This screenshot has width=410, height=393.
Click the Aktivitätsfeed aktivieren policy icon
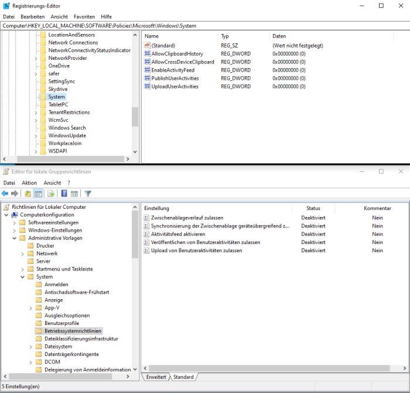click(146, 234)
